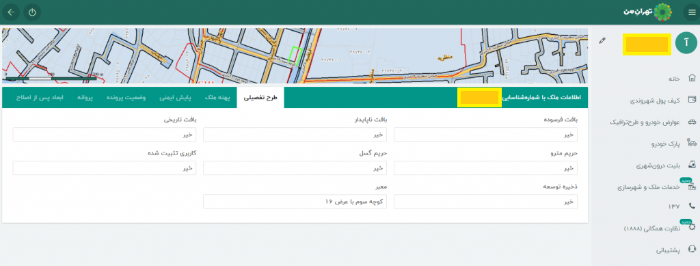Click the کاربری تثبیت شده field
This screenshot has width=700, height=266.
tap(105, 168)
